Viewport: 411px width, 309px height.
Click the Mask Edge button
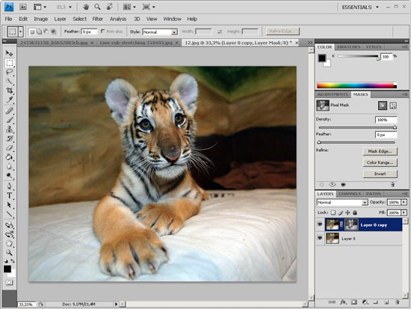pos(380,151)
